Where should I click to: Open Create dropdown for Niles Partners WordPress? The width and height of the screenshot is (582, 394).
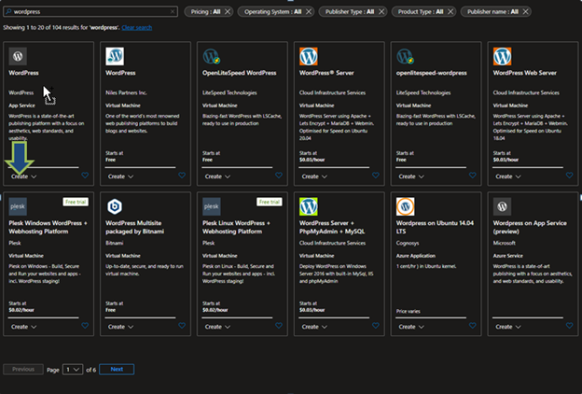(120, 176)
